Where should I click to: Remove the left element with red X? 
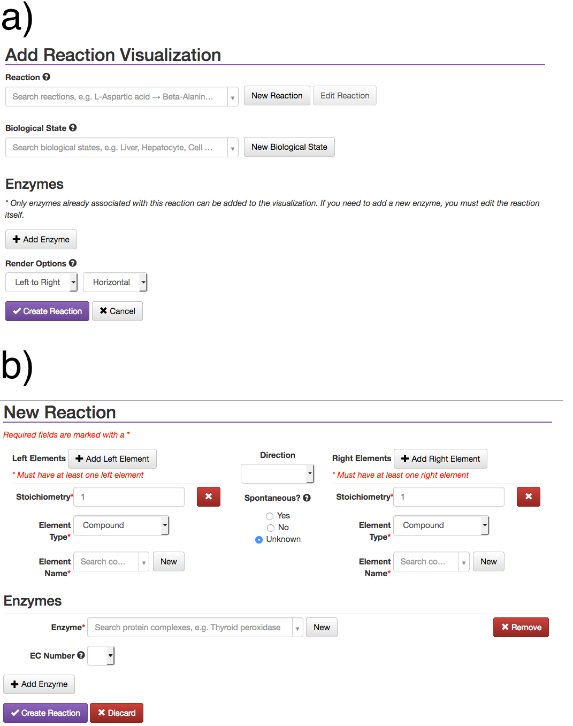point(209,496)
